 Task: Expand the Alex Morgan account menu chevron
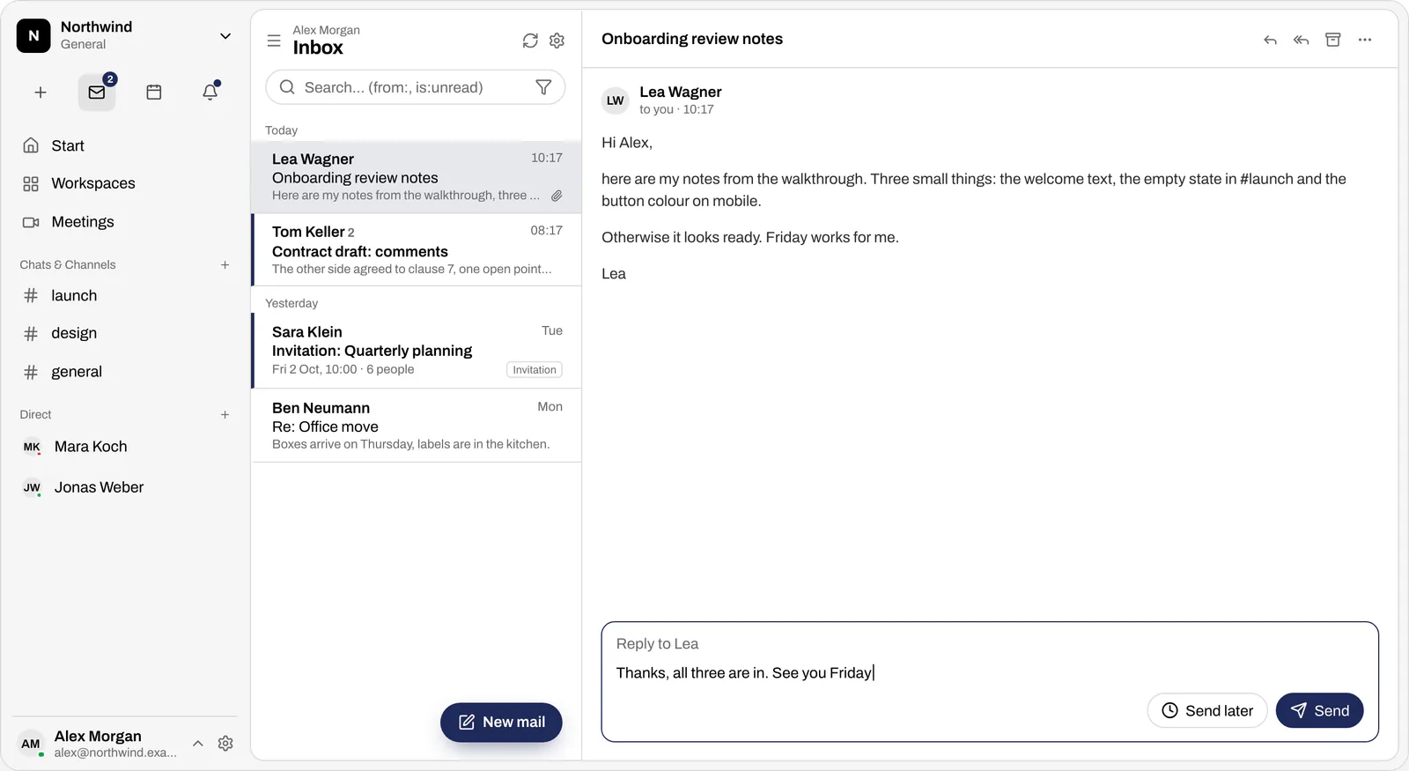point(198,743)
